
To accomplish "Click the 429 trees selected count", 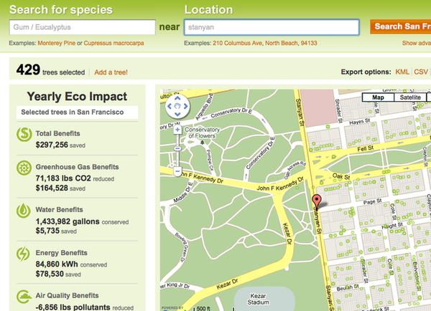I will click(x=50, y=70).
